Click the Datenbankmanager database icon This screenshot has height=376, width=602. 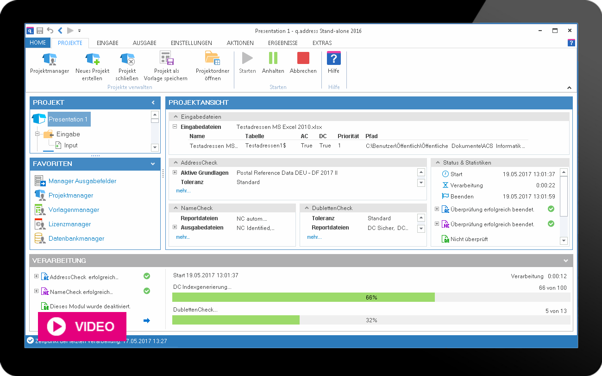(x=40, y=238)
